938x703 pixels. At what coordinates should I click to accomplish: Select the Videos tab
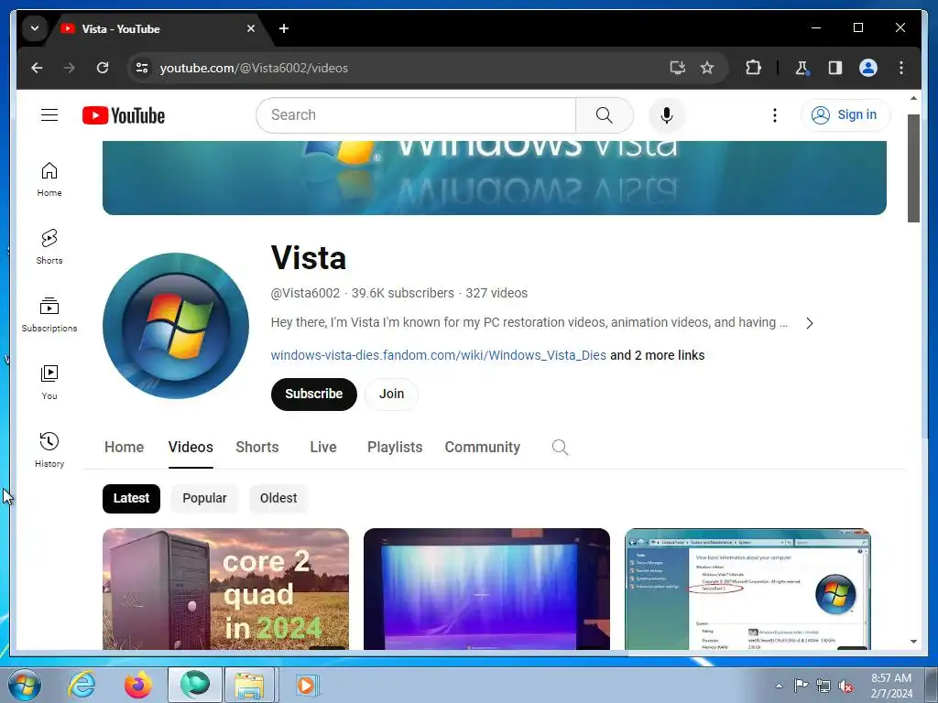191,447
